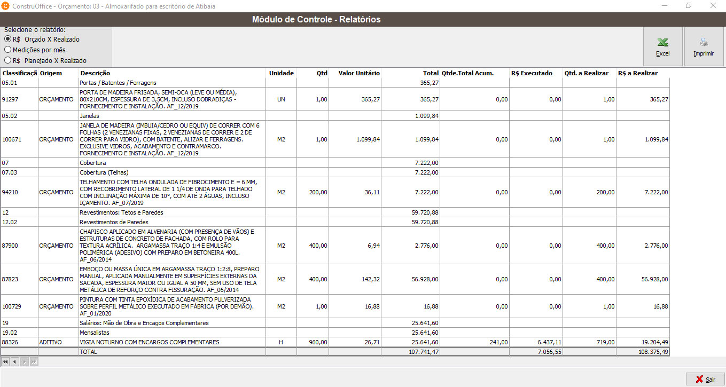This screenshot has height=387, width=726.
Task: Select the 'Mensalistas' row
Action: [x=335, y=333]
